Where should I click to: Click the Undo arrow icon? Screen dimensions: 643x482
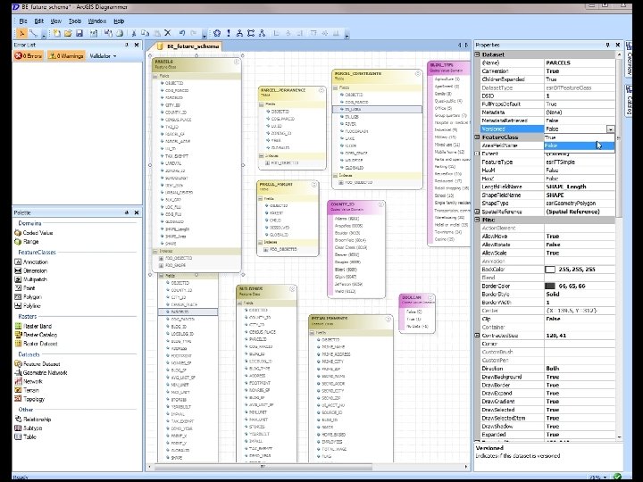coord(182,33)
